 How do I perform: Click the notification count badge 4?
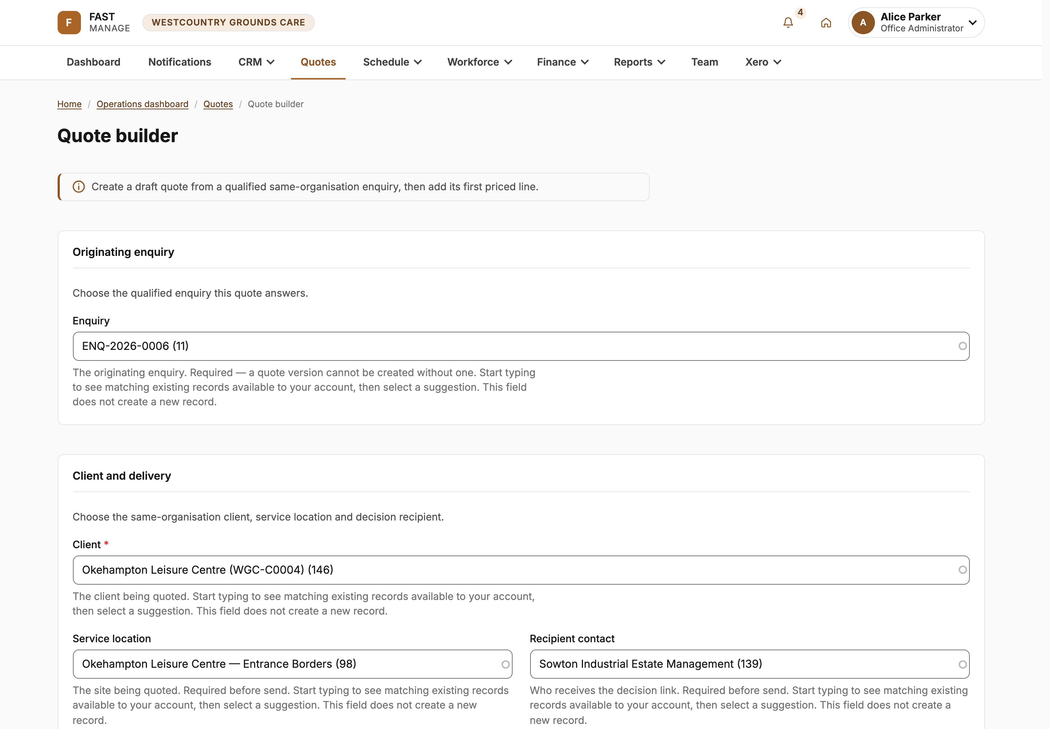tap(800, 12)
